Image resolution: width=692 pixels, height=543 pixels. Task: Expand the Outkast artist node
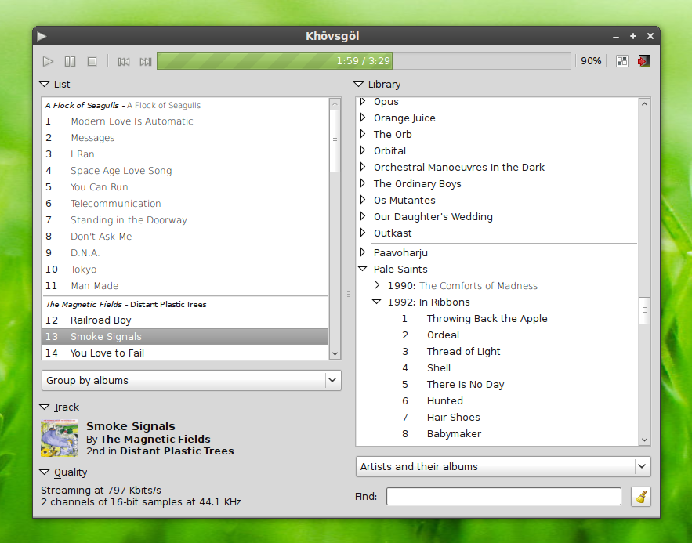click(363, 233)
